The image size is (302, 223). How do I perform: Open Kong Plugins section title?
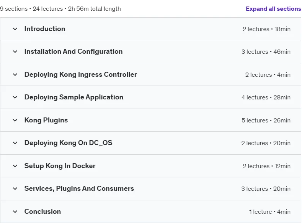tap(46, 120)
